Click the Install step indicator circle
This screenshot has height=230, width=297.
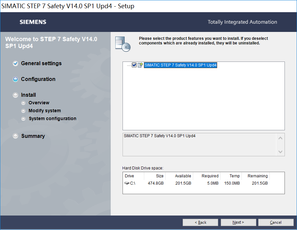(x=15, y=95)
